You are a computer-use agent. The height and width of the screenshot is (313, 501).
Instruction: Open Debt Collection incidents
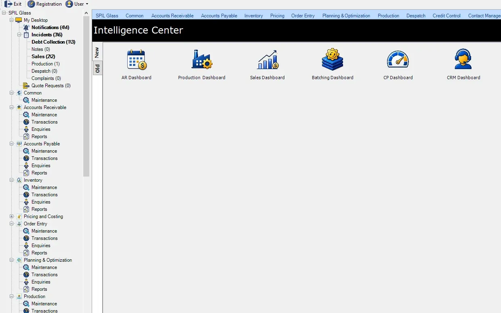coord(53,42)
